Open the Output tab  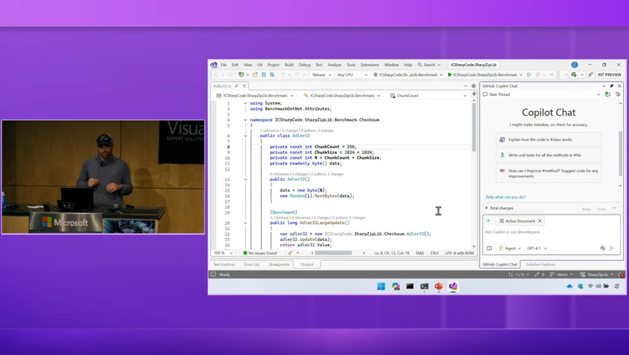click(307, 264)
